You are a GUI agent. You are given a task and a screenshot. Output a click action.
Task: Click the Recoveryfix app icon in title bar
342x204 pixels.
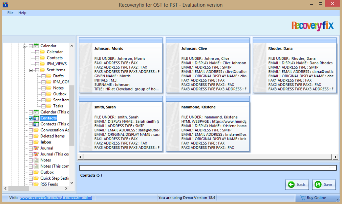point(5,4)
